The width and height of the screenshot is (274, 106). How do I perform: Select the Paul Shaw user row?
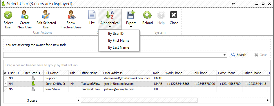pos(137,89)
